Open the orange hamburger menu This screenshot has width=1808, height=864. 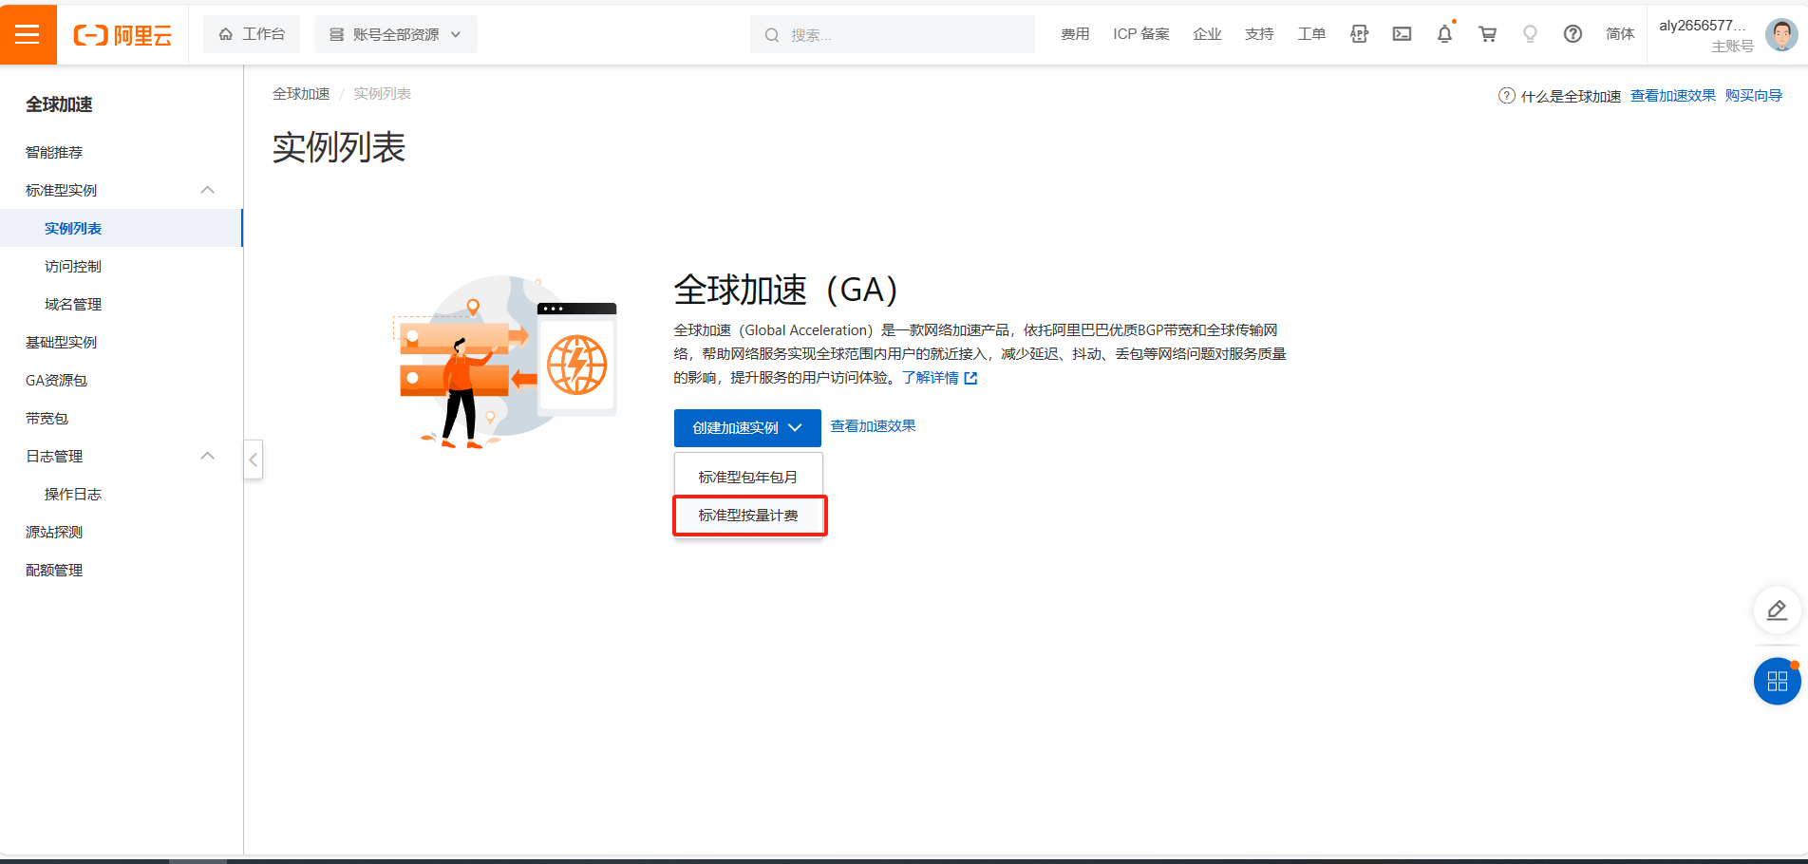(x=28, y=34)
